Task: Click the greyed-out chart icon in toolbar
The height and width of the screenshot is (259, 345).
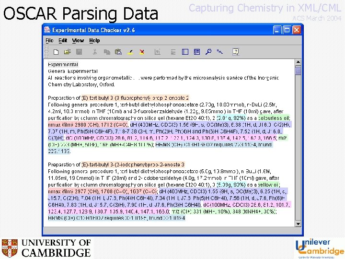Action: 157,52
